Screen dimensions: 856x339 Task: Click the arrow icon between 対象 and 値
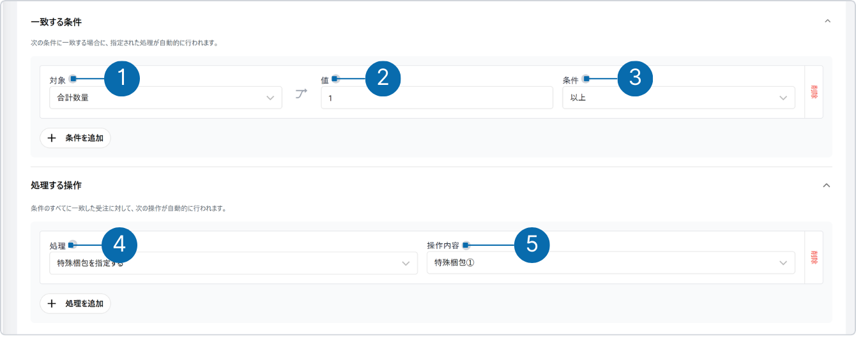[301, 94]
